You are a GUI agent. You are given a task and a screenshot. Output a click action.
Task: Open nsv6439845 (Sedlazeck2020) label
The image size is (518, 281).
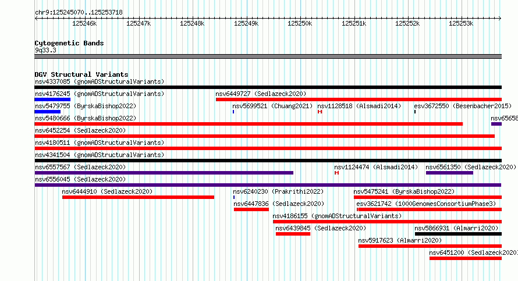pyautogui.click(x=321, y=228)
